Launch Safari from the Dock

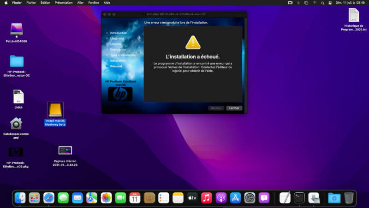tap(49, 198)
